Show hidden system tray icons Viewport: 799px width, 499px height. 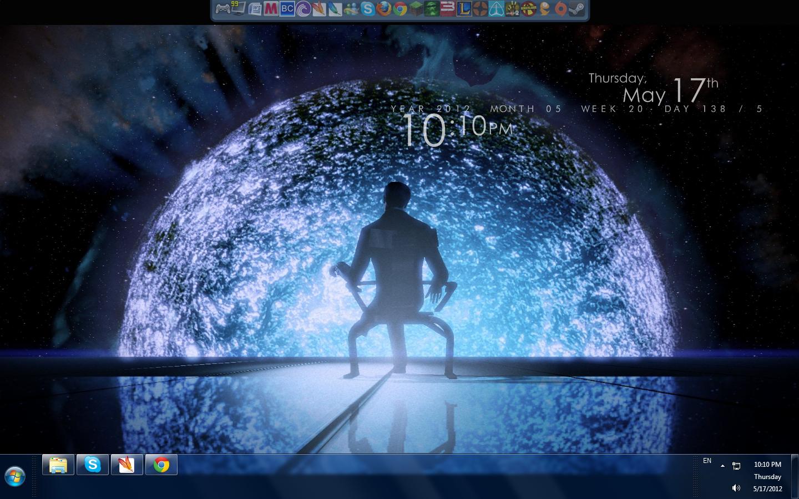click(722, 466)
